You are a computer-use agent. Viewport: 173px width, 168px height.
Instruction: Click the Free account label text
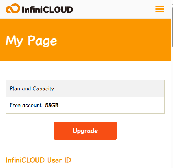click(26, 105)
